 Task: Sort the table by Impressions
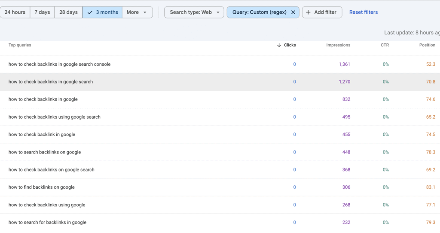coord(338,45)
